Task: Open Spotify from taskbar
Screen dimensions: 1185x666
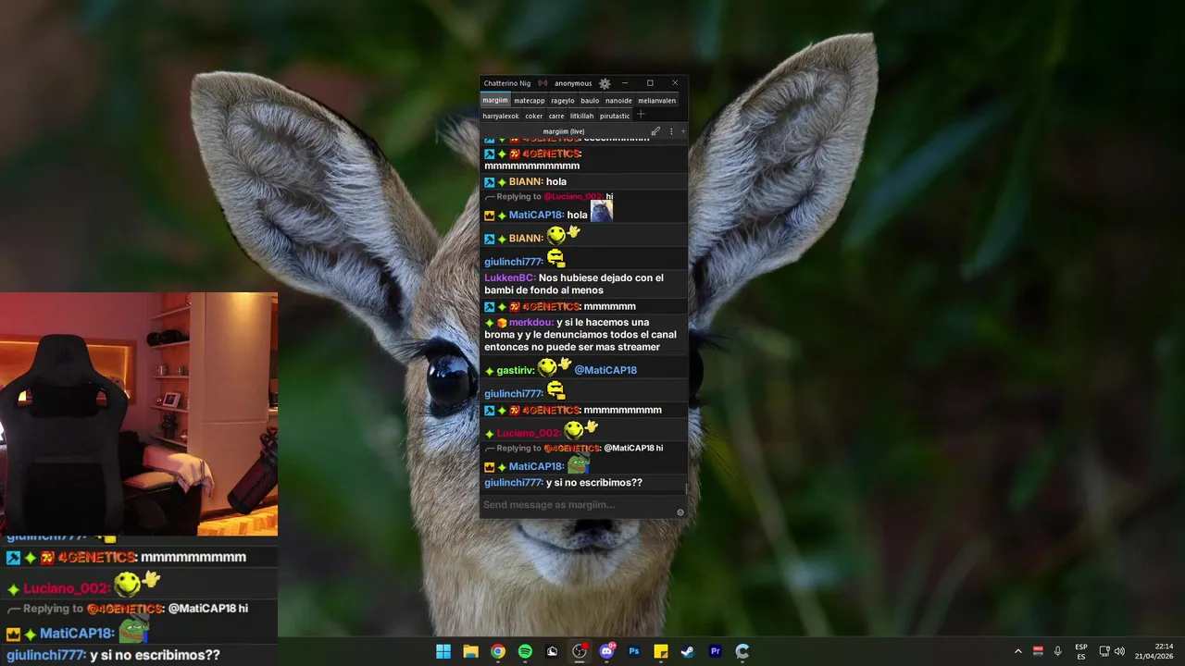Action: coord(525,651)
